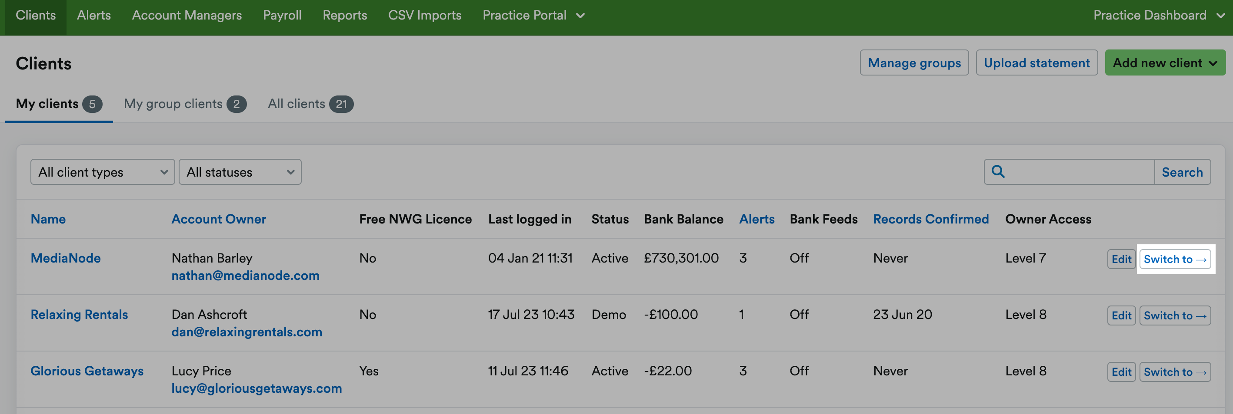Open the Payroll section
Viewport: 1233px width, 414px height.
[x=282, y=15]
